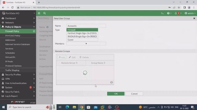Open the Windows Start menu
The image size is (197, 110).
pyautogui.click(x=3, y=107)
